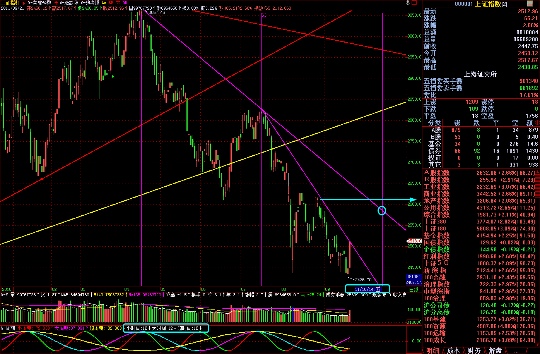Click the red up-arrow icon before W-涨跌停
The width and height of the screenshot is (540, 354).
coord(56,3)
